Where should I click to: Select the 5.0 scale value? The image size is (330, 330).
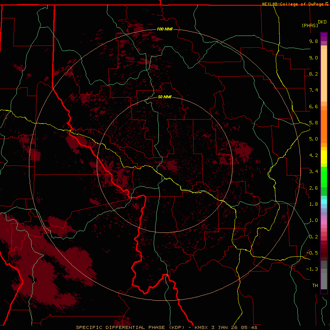pyautogui.click(x=313, y=139)
